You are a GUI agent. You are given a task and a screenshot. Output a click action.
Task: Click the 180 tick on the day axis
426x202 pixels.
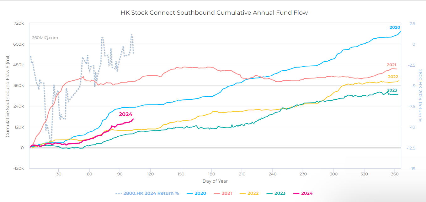pos(211,174)
